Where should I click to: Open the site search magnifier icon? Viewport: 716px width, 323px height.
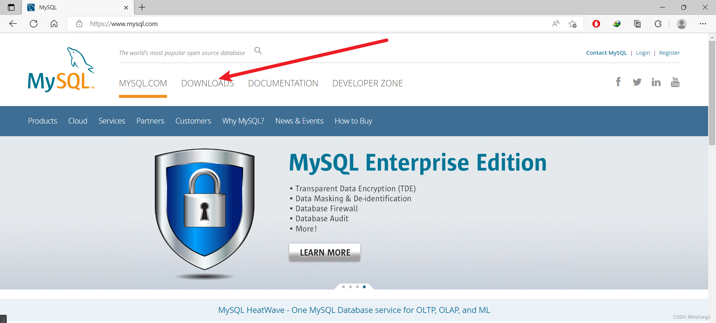(x=258, y=50)
